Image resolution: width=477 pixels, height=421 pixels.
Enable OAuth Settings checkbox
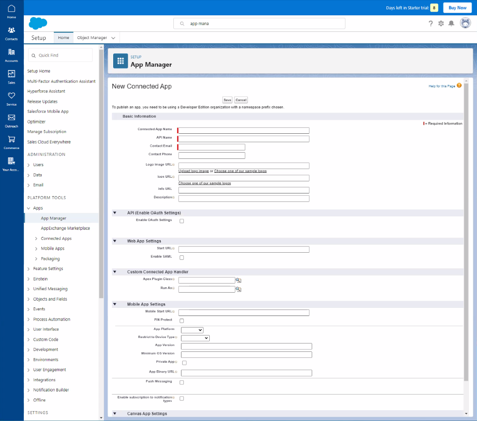(x=181, y=221)
